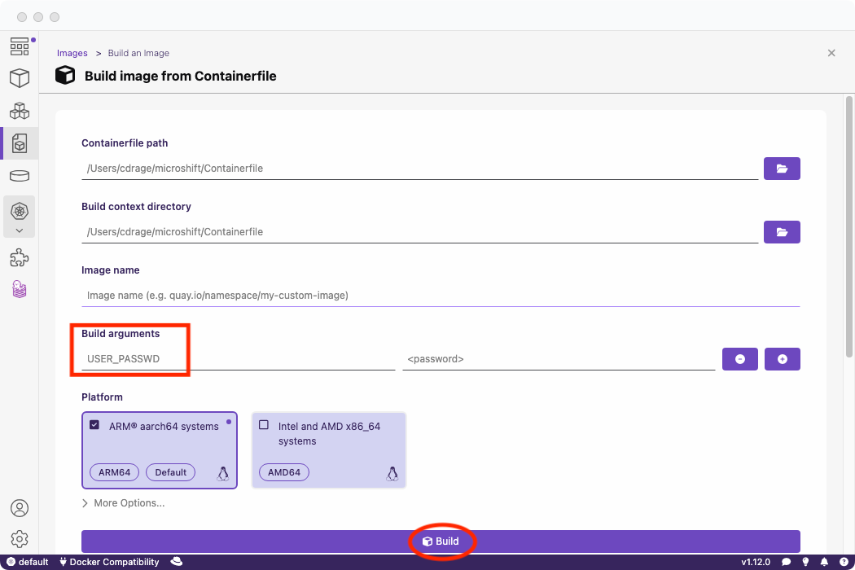Screen dimensions: 855x570
Task: Uncheck the ARM aarch64 systems platform
Action: coord(94,425)
